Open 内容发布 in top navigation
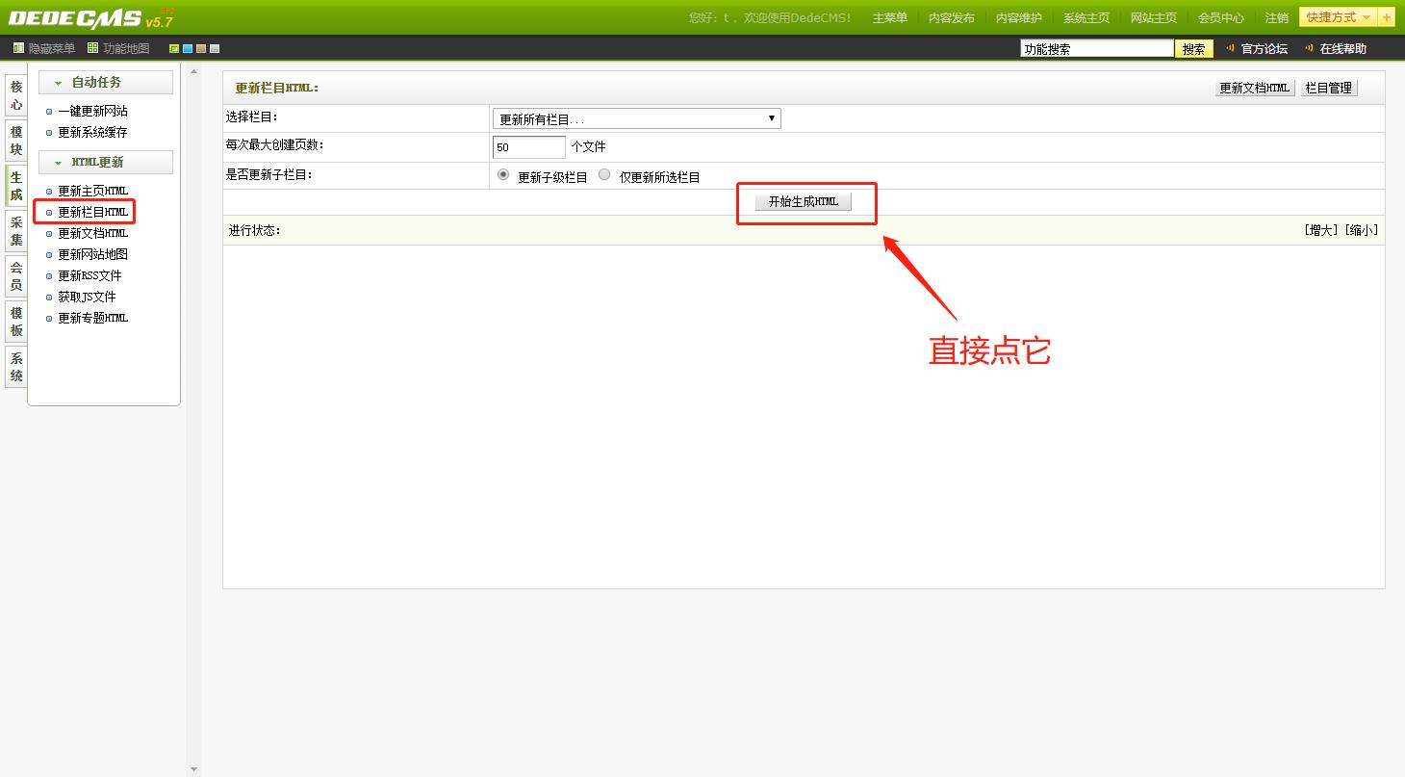This screenshot has width=1405, height=777. pyautogui.click(x=952, y=18)
